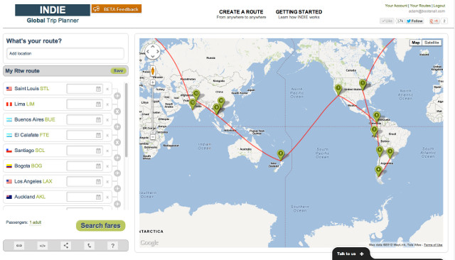Image resolution: width=455 pixels, height=260 pixels.
Task: Open the calendar for Auckland AKL
Action: tap(98, 197)
